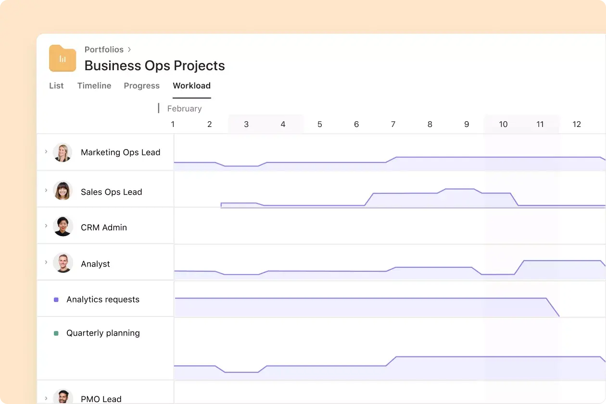
Task: Open the Marketing Ops Lead avatar
Action: tap(63, 152)
